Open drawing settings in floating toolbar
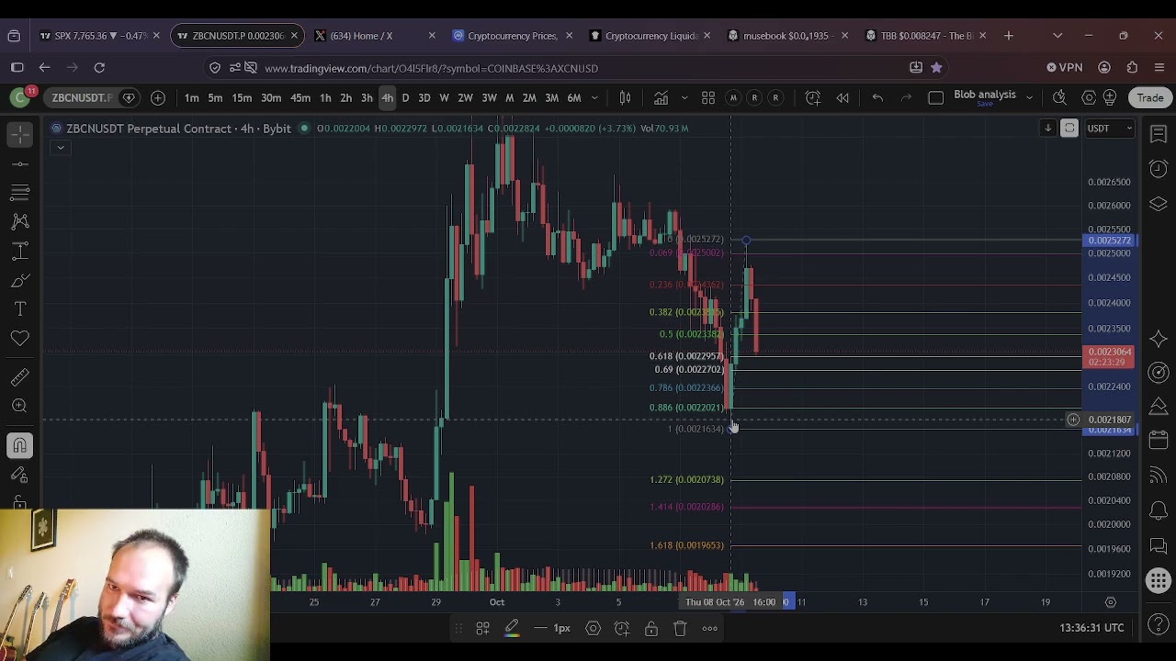The width and height of the screenshot is (1176, 661). tap(593, 628)
